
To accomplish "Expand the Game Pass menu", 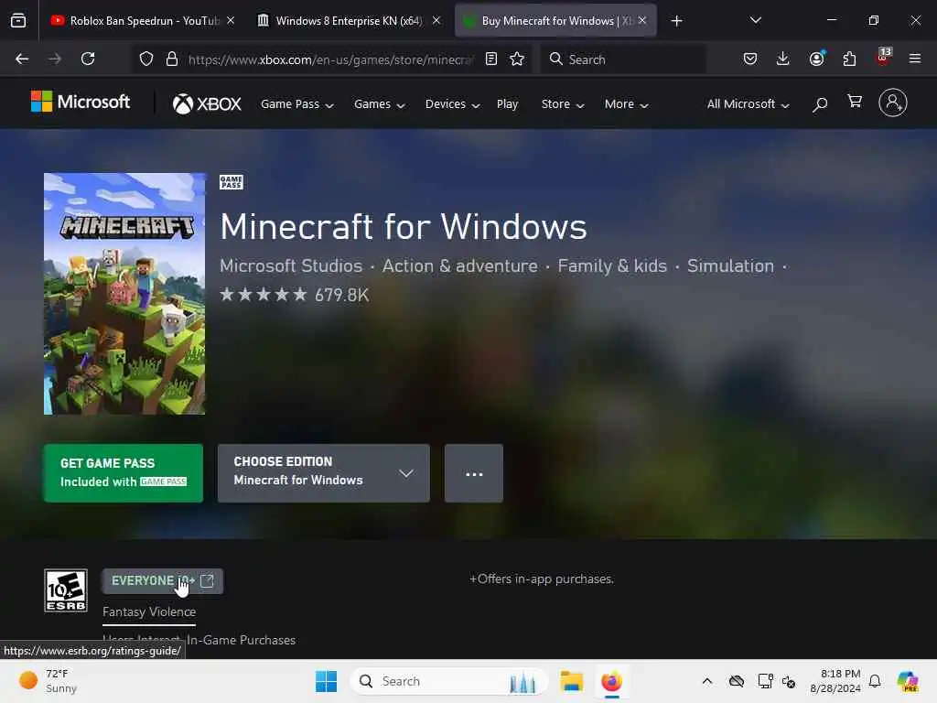I will (x=297, y=104).
